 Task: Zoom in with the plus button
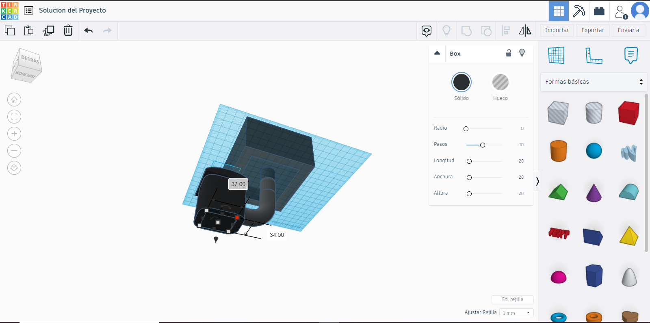pyautogui.click(x=14, y=134)
